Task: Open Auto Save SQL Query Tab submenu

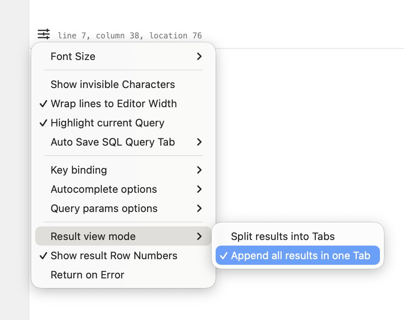Action: pos(123,142)
